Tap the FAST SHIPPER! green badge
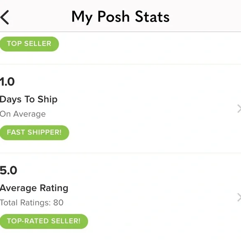Image resolution: width=241 pixels, height=241 pixels. coord(34,133)
